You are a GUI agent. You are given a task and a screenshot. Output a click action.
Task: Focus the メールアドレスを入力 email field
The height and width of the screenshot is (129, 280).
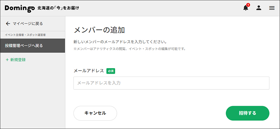tap(171, 83)
